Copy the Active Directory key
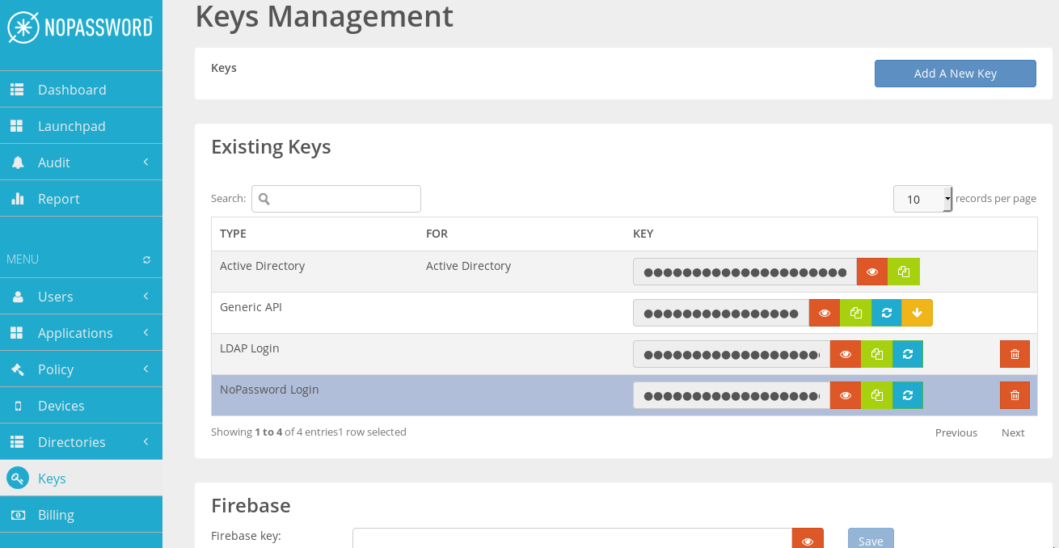Viewport: 1059px width, 548px height. tap(904, 272)
